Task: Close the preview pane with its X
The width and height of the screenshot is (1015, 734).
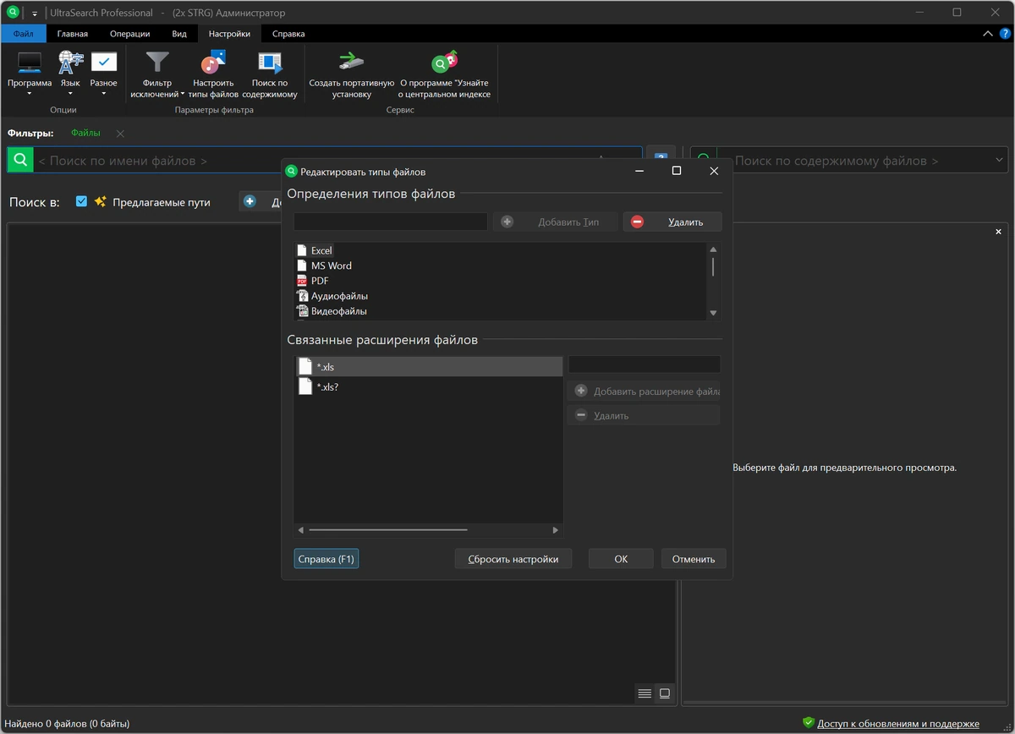Action: [998, 232]
